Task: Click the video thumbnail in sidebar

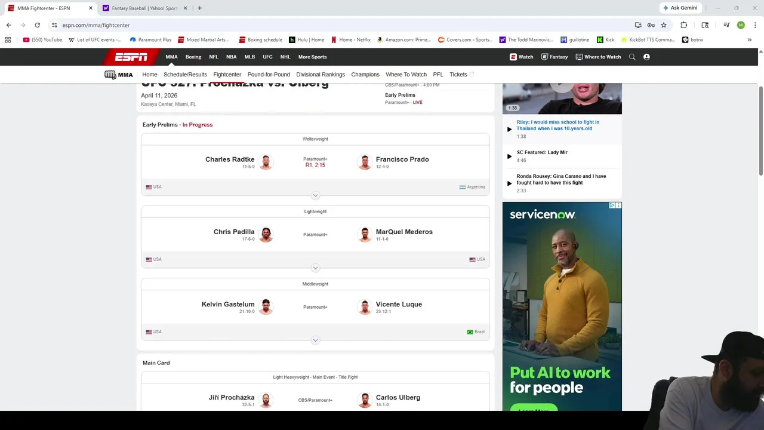Action: pyautogui.click(x=562, y=99)
